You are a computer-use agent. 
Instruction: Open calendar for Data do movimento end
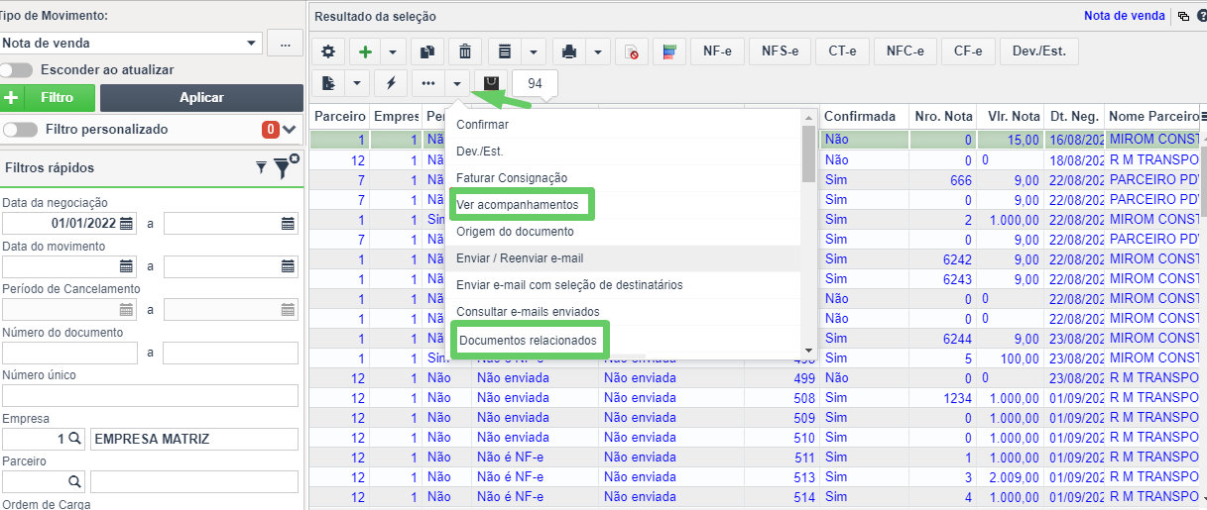point(288,266)
